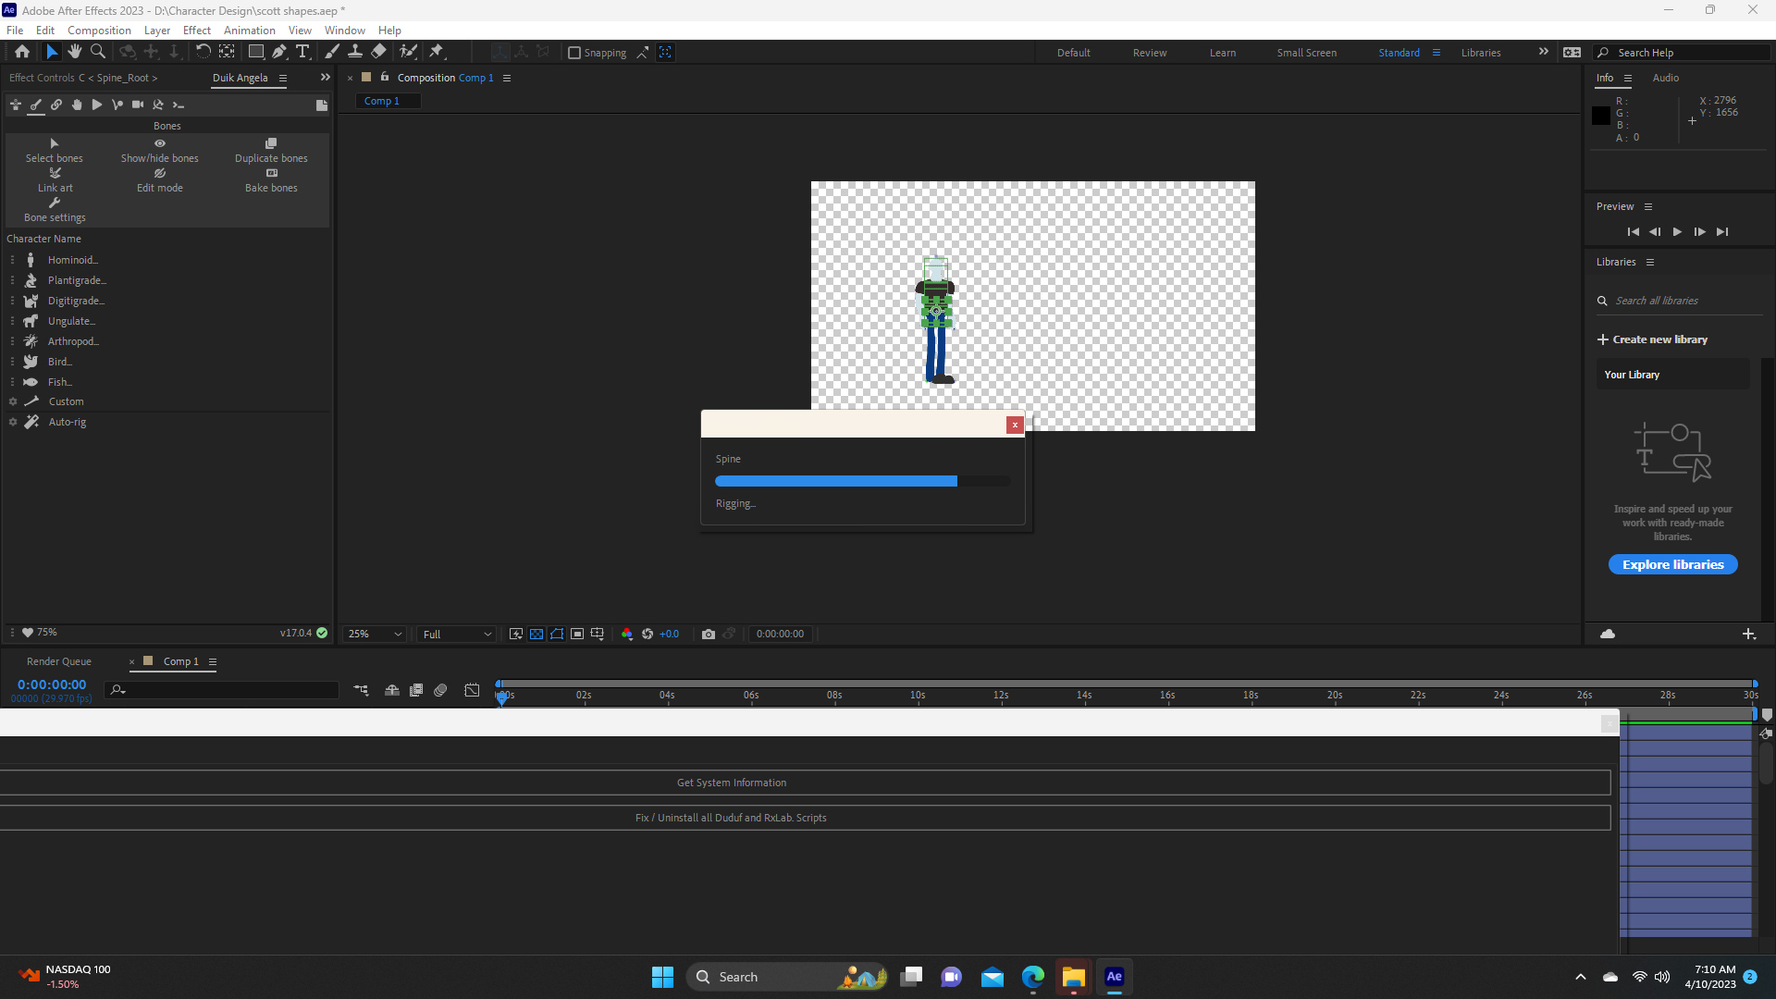Image resolution: width=1776 pixels, height=999 pixels.
Task: Open the magnification ratio dropdown showing 25%
Action: pyautogui.click(x=374, y=634)
